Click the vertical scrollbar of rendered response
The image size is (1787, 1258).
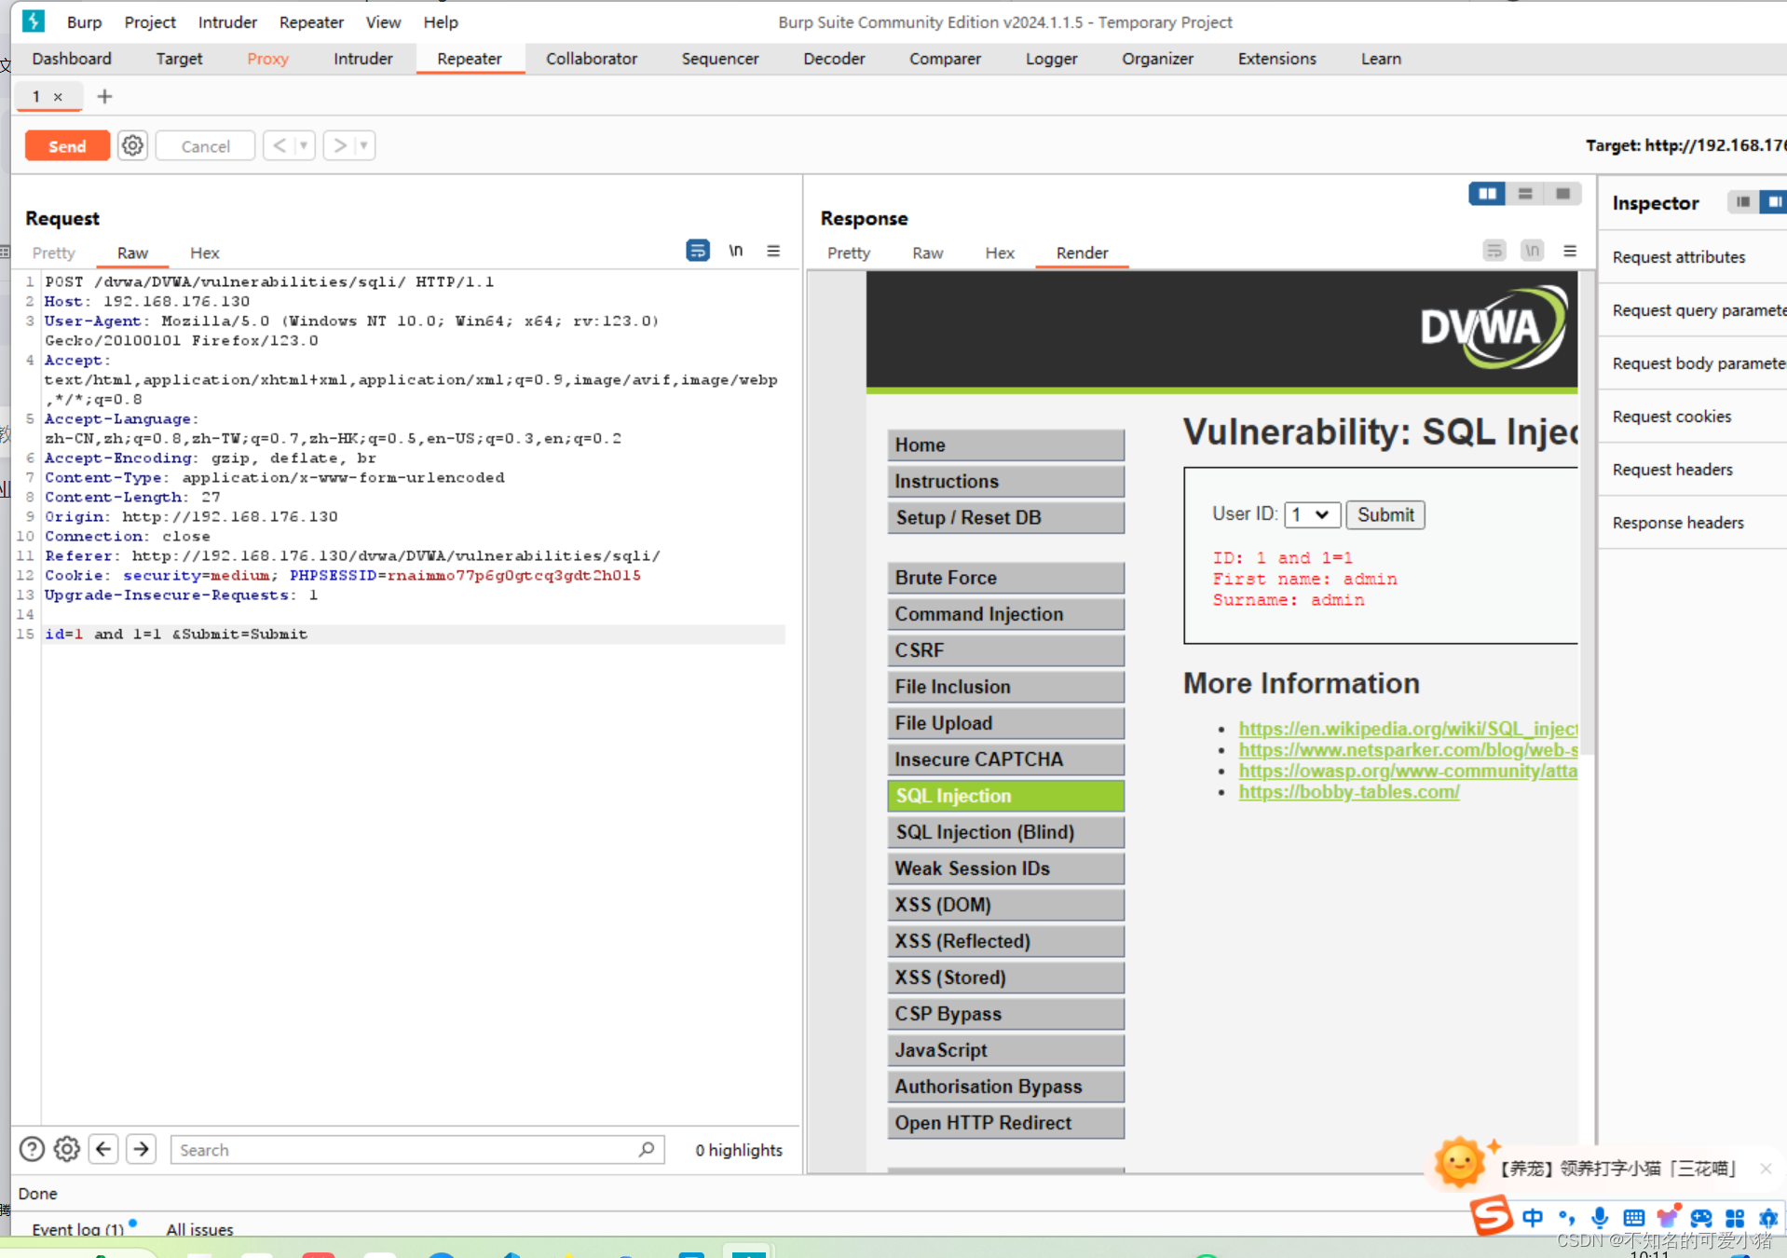pos(1587,513)
